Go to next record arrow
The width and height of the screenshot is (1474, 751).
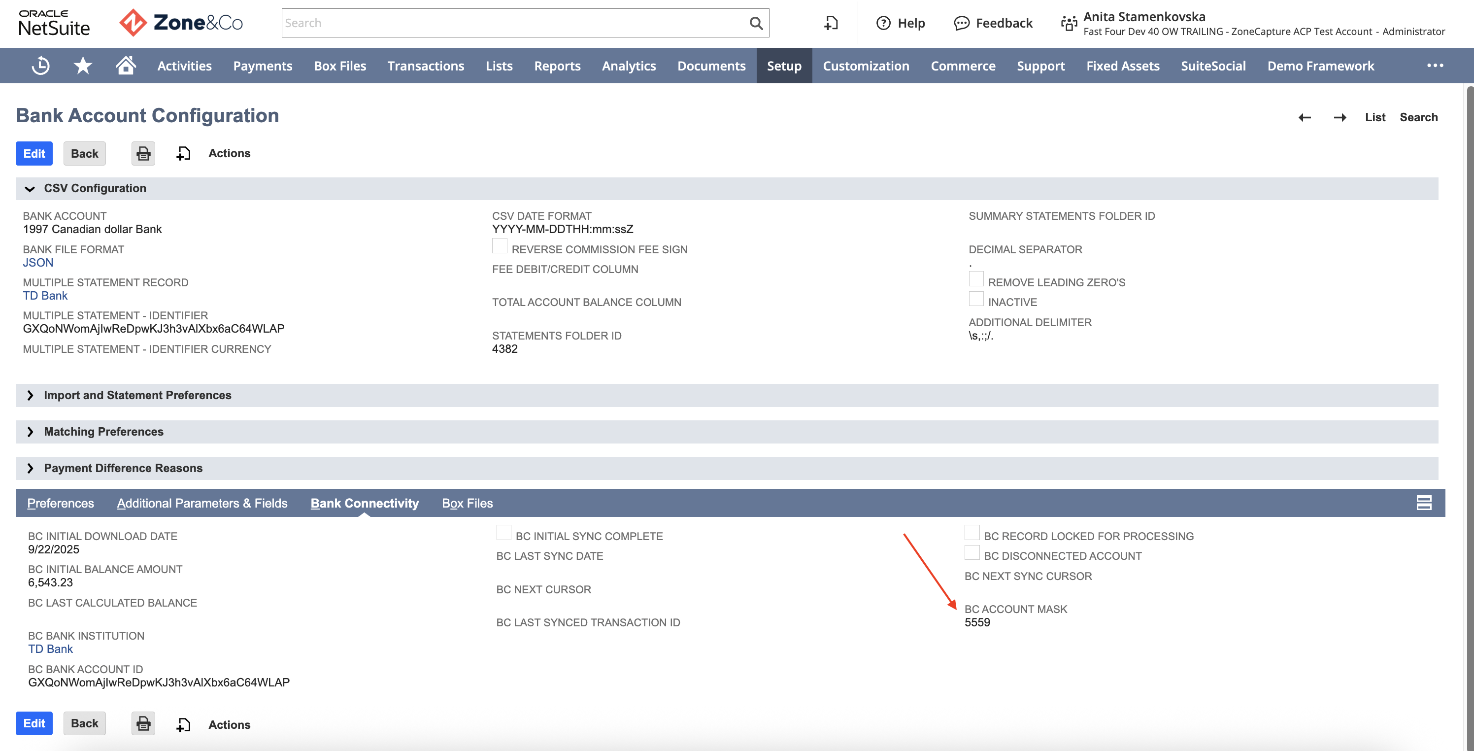click(1340, 117)
